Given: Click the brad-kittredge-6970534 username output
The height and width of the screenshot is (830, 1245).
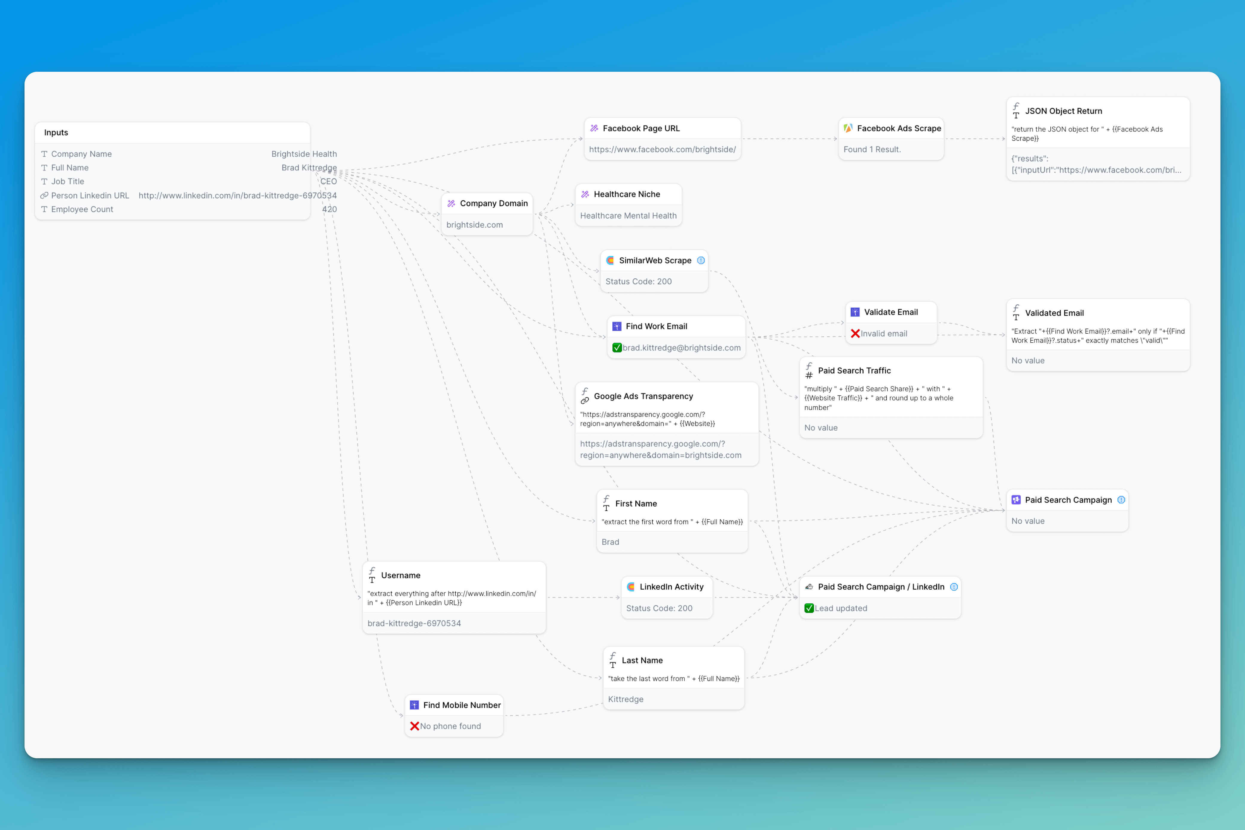Looking at the screenshot, I should click(414, 623).
